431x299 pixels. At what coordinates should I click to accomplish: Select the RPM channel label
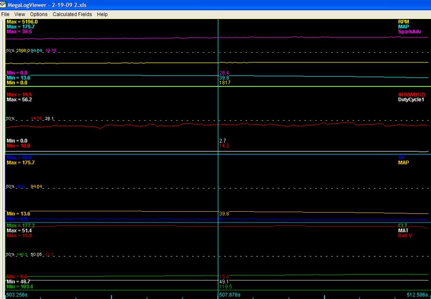(x=404, y=21)
